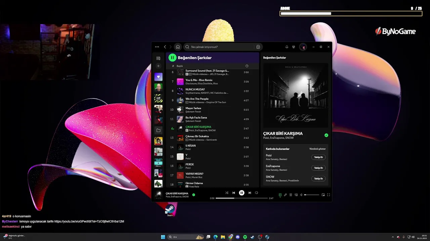Image resolution: width=430 pixels, height=241 pixels.
Task: Open artist link 'Semicenk'
Action: pyautogui.click(x=212, y=140)
